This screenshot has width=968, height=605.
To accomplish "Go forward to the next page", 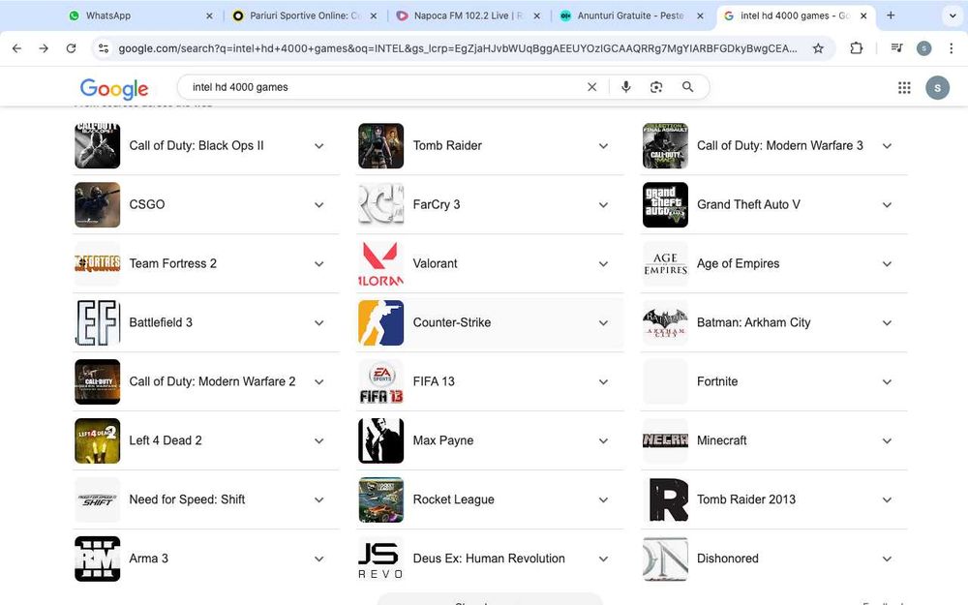I will pos(44,48).
